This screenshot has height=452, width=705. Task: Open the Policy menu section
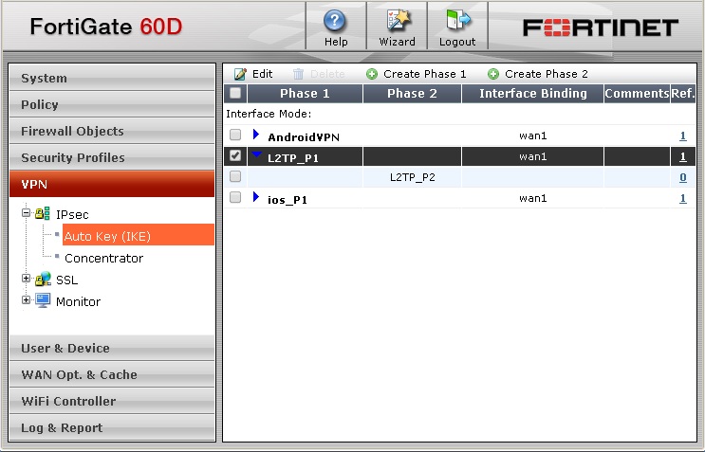click(x=112, y=104)
